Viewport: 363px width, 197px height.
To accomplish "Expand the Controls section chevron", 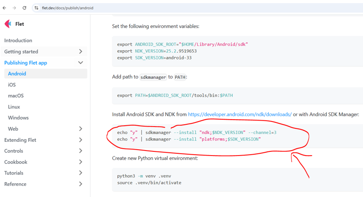I will tap(80, 151).
